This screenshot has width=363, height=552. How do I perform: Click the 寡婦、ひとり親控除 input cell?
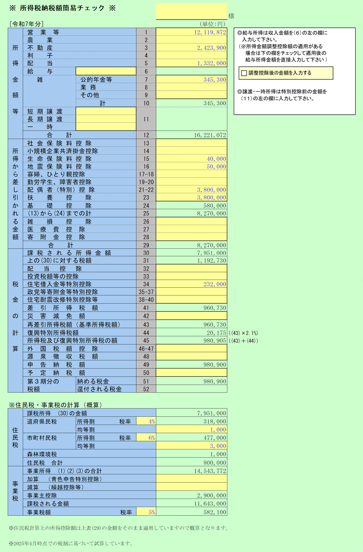(191, 174)
